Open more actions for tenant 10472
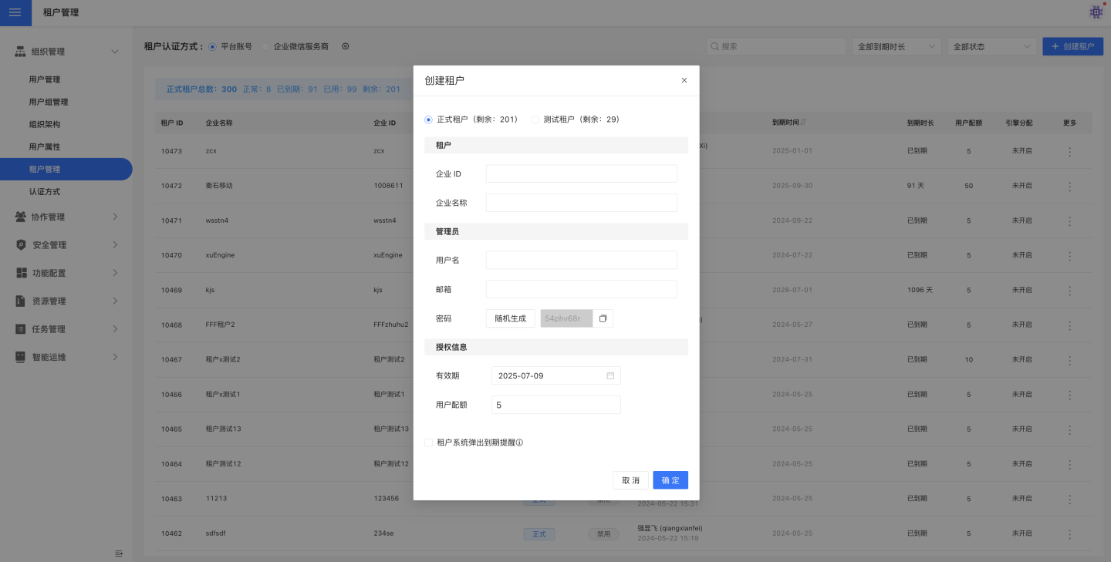The height and width of the screenshot is (562, 1111). (x=1069, y=186)
